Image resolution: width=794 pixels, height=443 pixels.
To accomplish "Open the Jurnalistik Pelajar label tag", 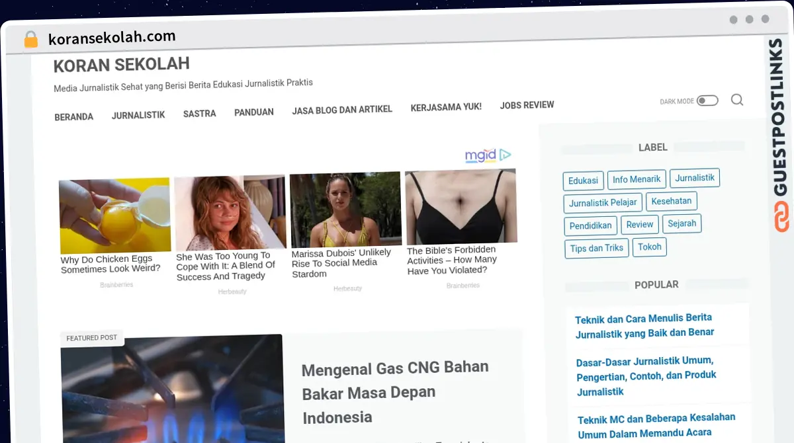I will (x=603, y=202).
